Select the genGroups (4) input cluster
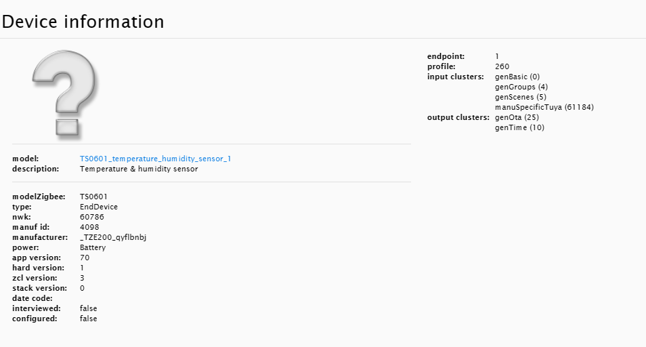Screen dimensions: 646x347 click(521, 87)
